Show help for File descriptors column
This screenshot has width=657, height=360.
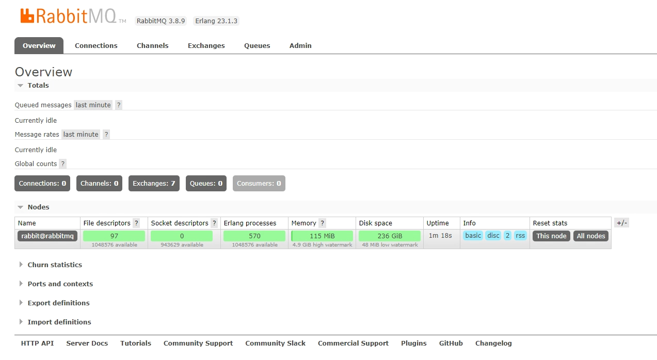(x=136, y=223)
